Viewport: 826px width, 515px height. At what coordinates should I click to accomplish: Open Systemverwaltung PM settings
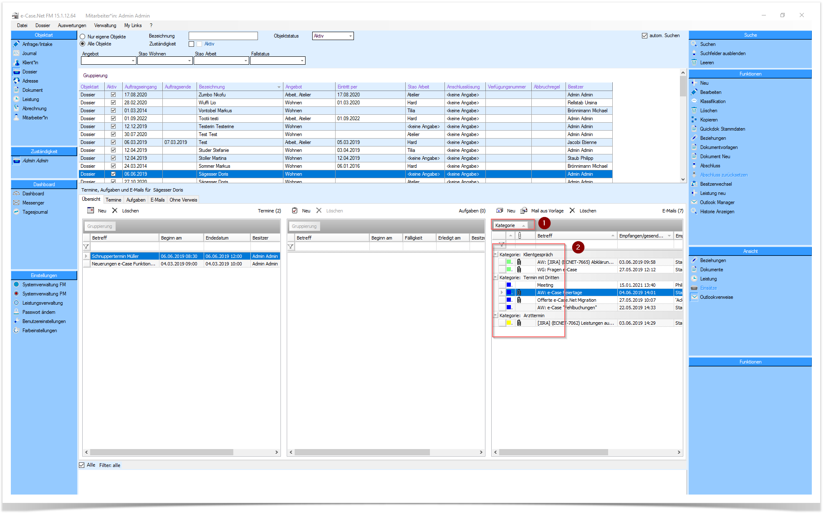click(44, 294)
